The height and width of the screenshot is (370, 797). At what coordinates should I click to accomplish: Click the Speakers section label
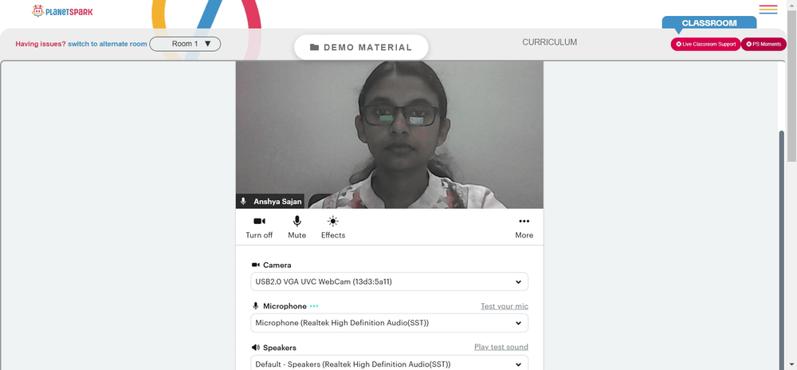[280, 348]
